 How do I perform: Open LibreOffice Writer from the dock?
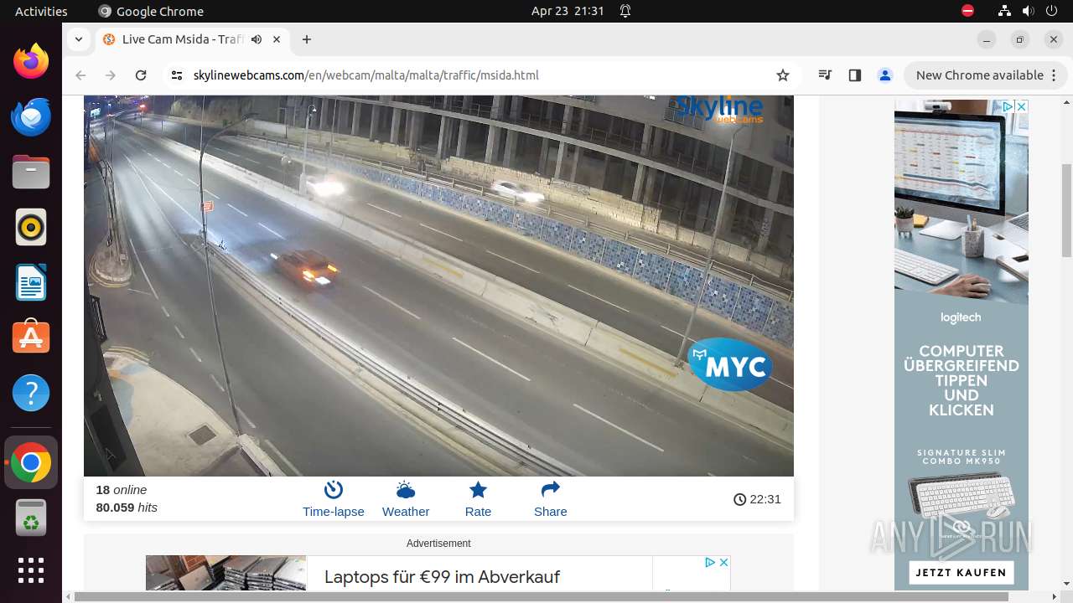pos(31,282)
